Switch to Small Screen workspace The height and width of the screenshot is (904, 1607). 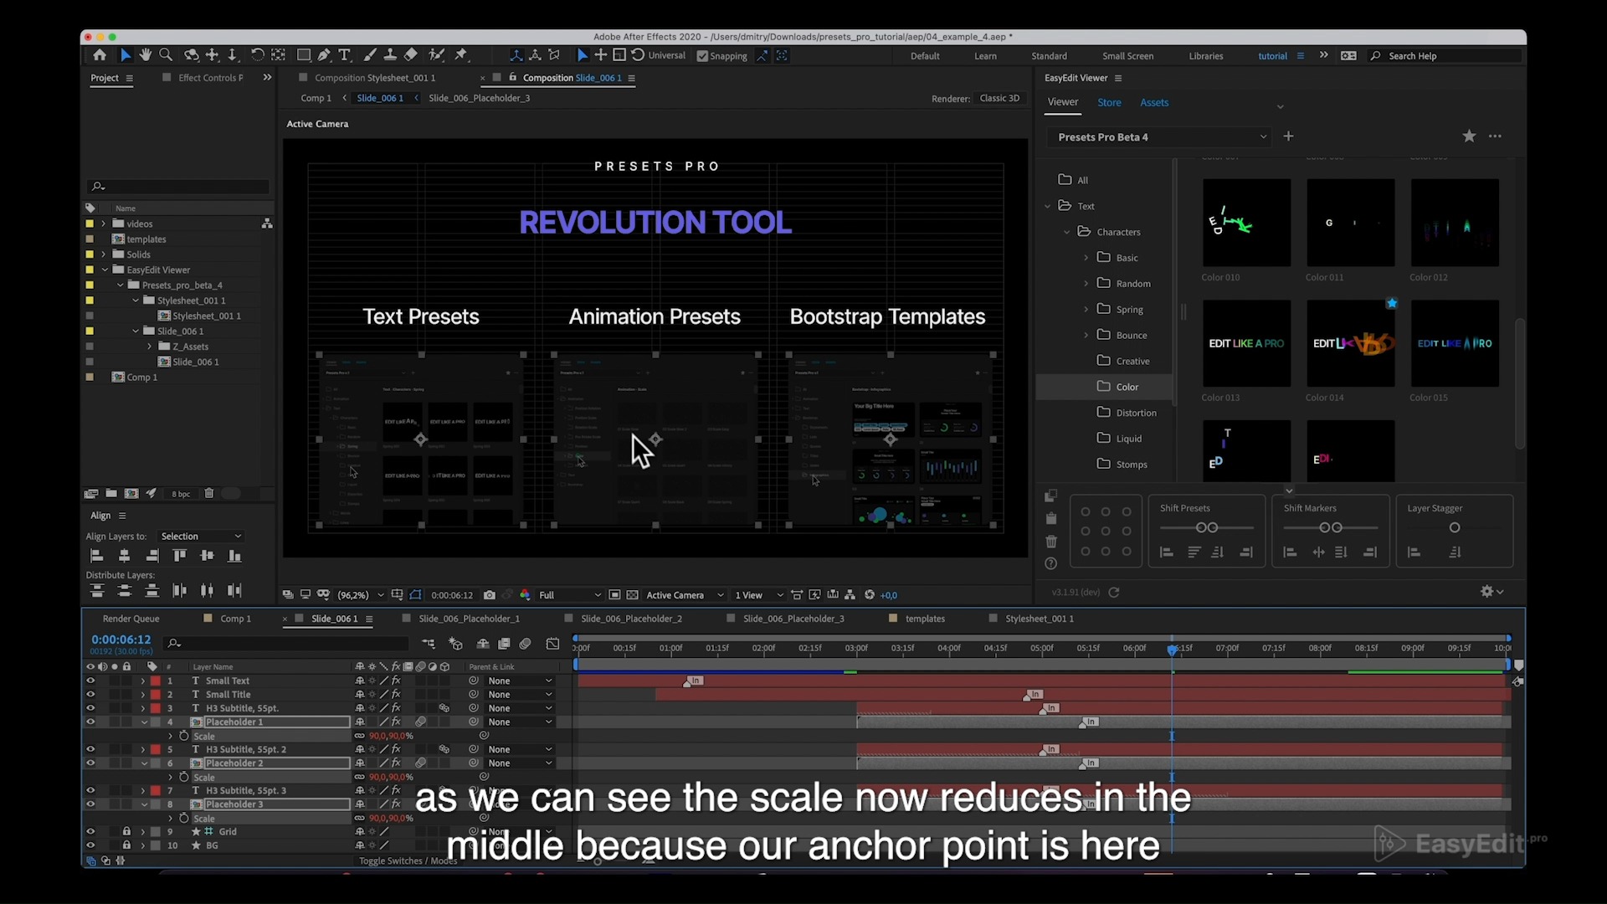coord(1127,56)
